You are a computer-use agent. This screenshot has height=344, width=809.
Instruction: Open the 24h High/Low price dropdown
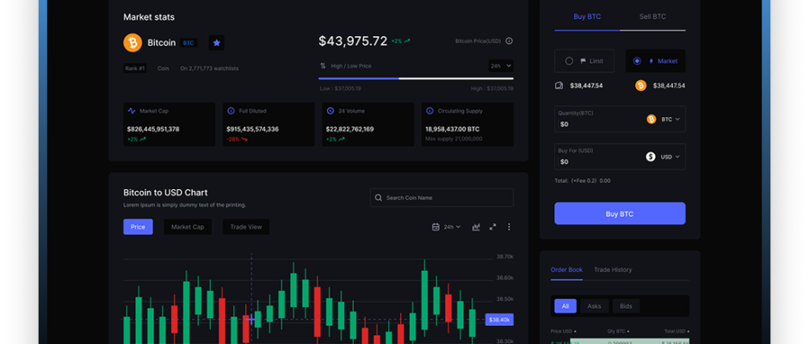tap(501, 65)
